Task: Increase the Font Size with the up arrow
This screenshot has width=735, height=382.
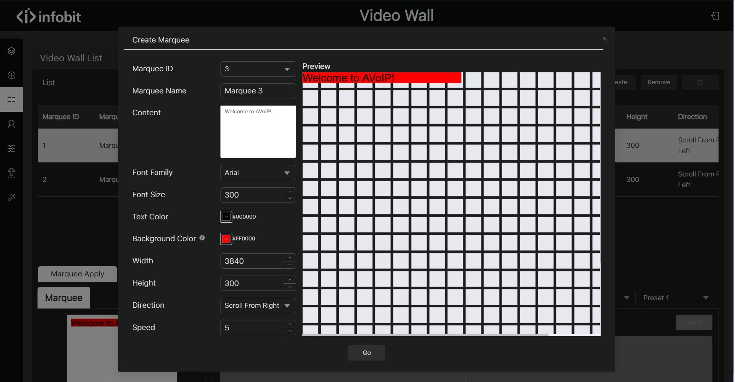Action: click(290, 191)
